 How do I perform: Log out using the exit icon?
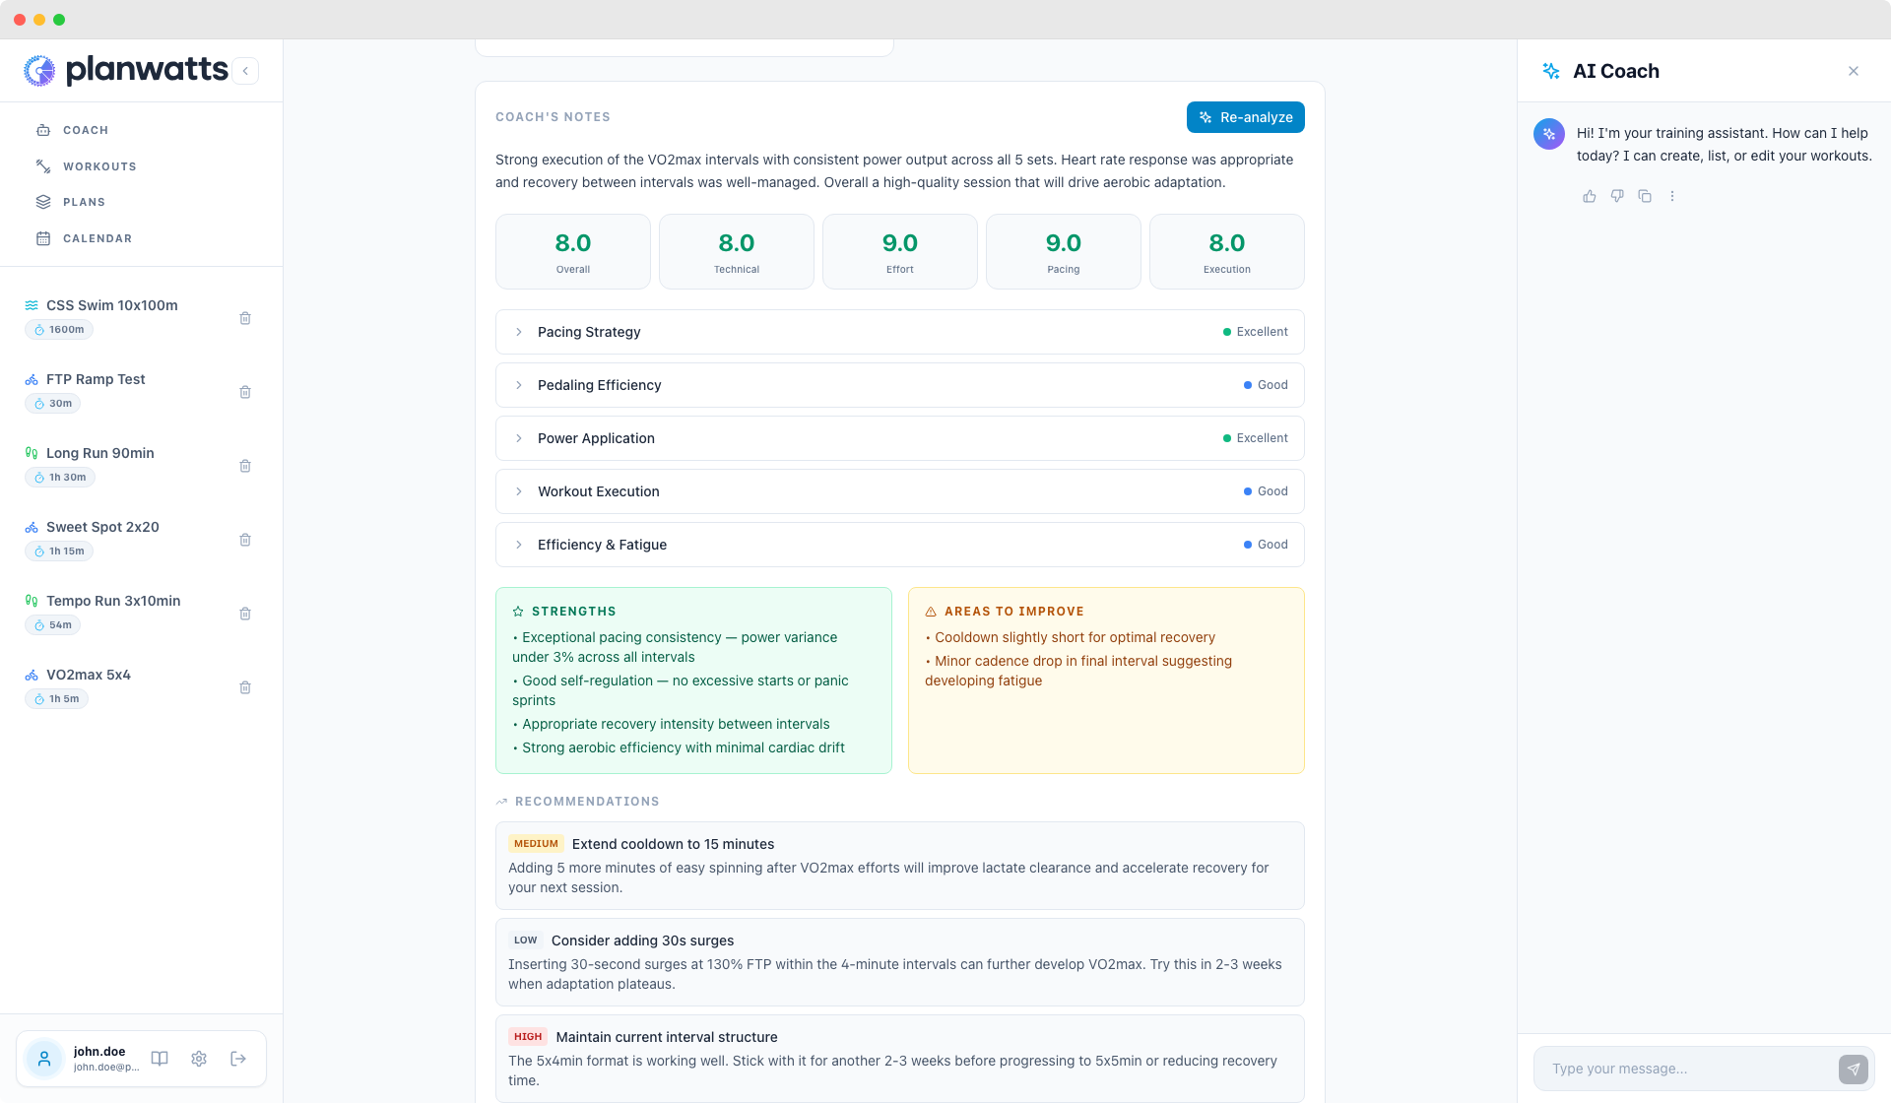tap(238, 1059)
